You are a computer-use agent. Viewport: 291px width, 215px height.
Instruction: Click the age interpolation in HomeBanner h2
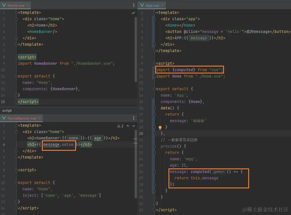pos(97,138)
